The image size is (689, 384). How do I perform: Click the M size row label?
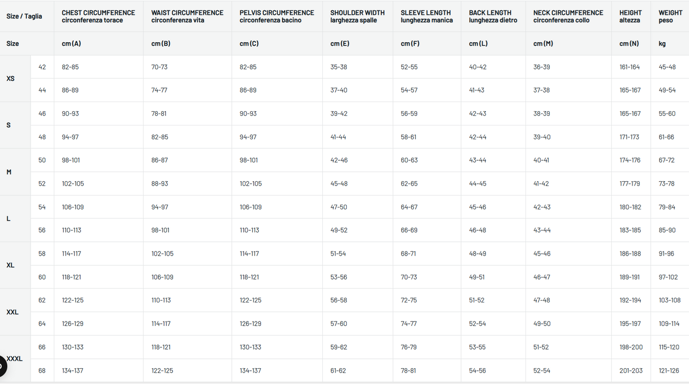coord(9,172)
